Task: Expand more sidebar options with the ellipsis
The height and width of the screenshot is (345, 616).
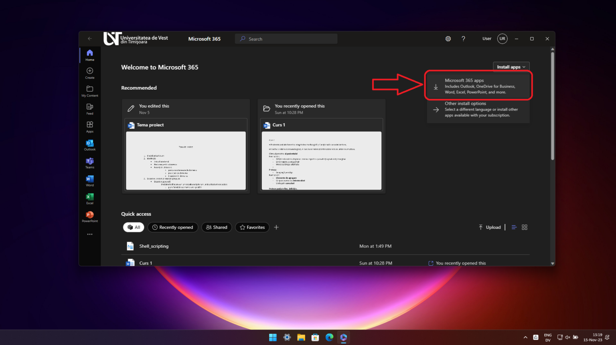Action: pos(89,234)
